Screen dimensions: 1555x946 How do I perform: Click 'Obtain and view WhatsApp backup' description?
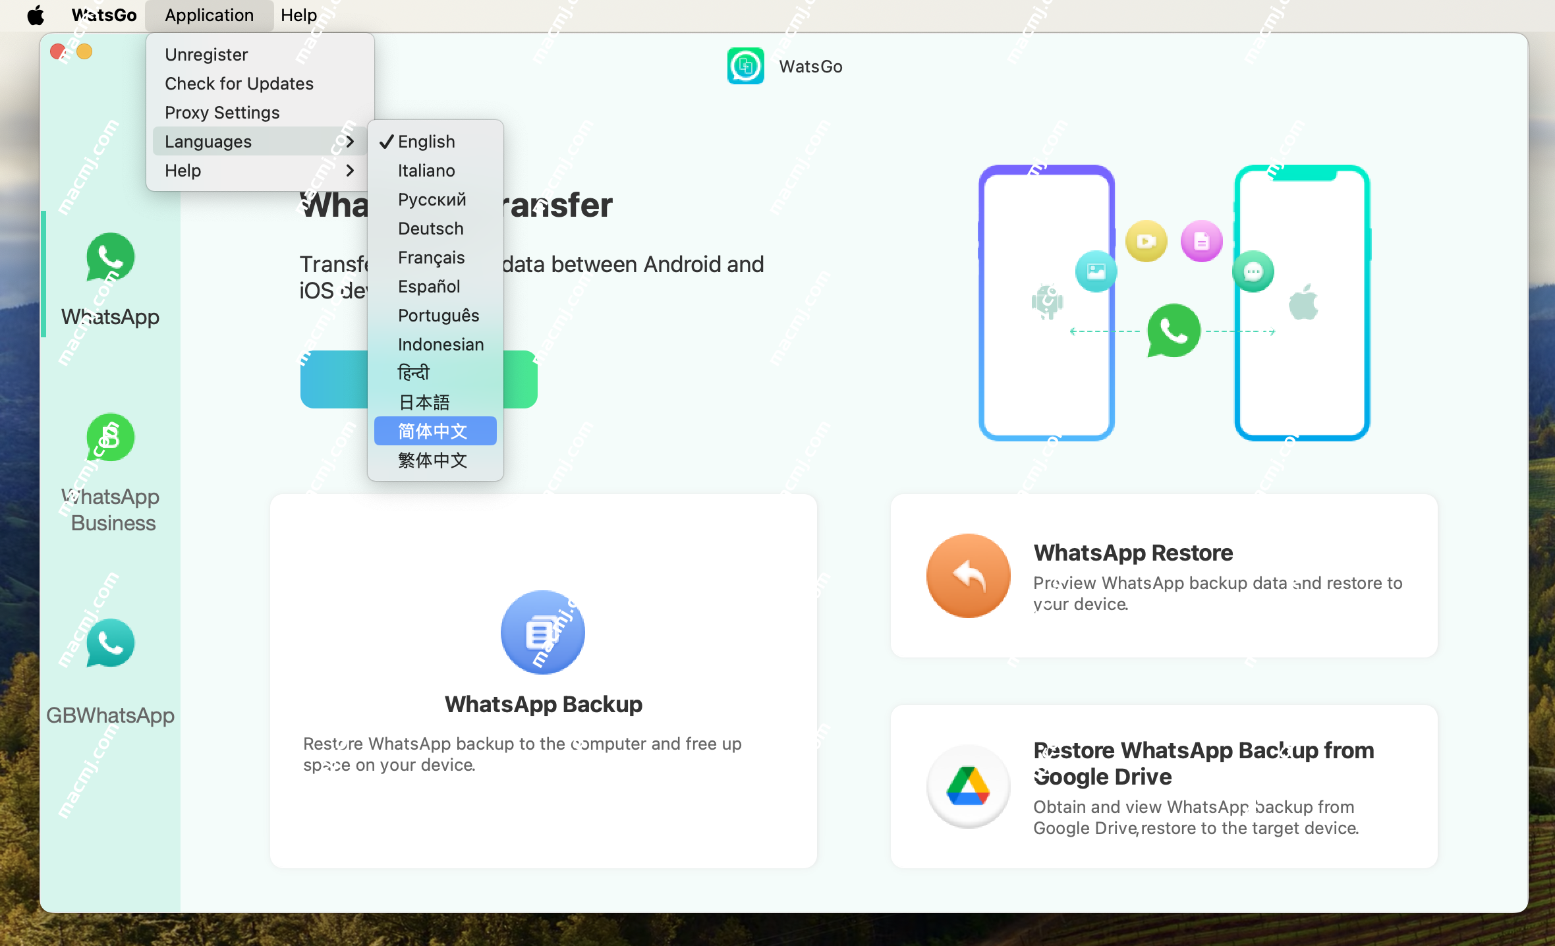coord(1196,818)
